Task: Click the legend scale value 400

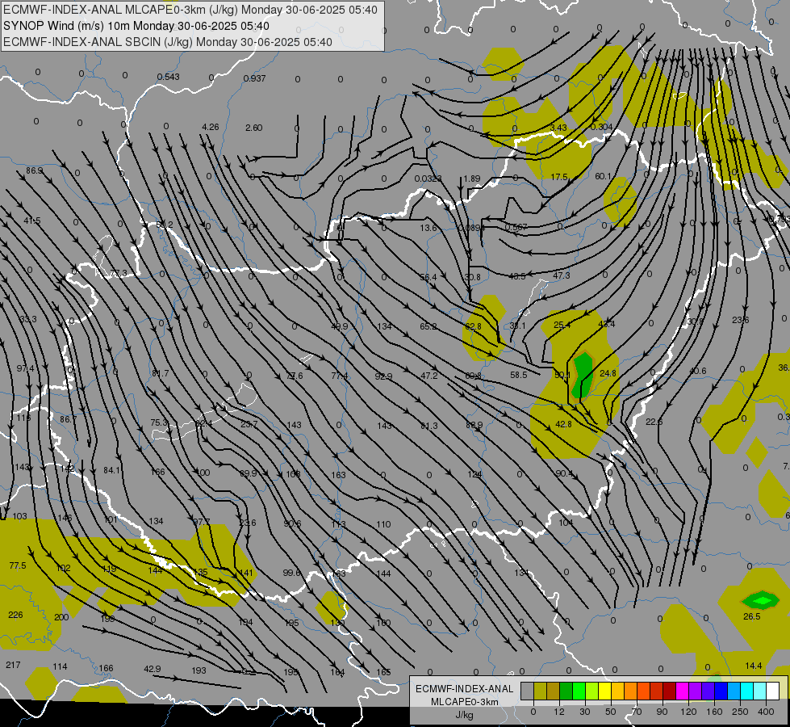Action: pos(766,712)
